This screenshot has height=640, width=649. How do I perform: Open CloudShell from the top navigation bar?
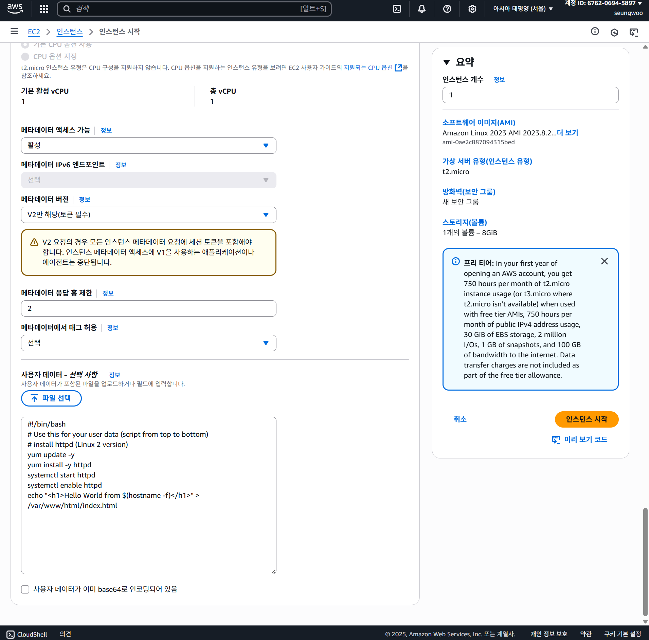point(397,9)
